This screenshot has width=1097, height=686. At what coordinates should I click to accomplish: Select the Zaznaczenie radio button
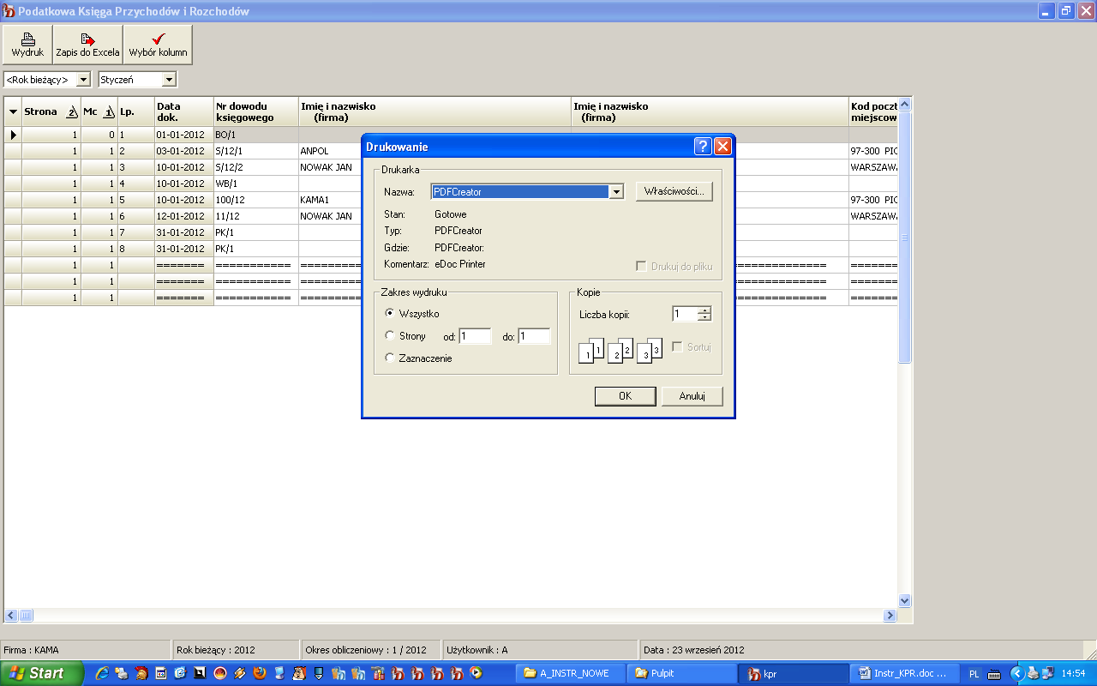pos(390,358)
